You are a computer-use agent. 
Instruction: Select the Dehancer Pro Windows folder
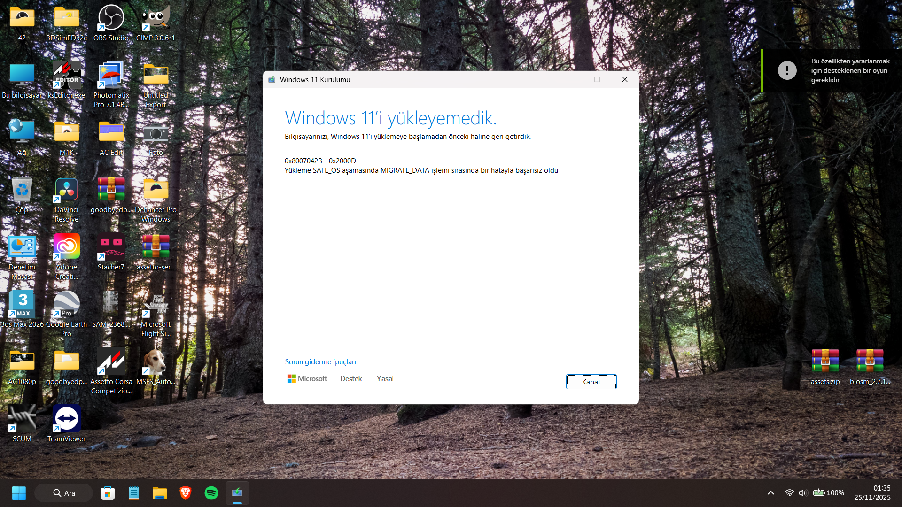tap(156, 190)
